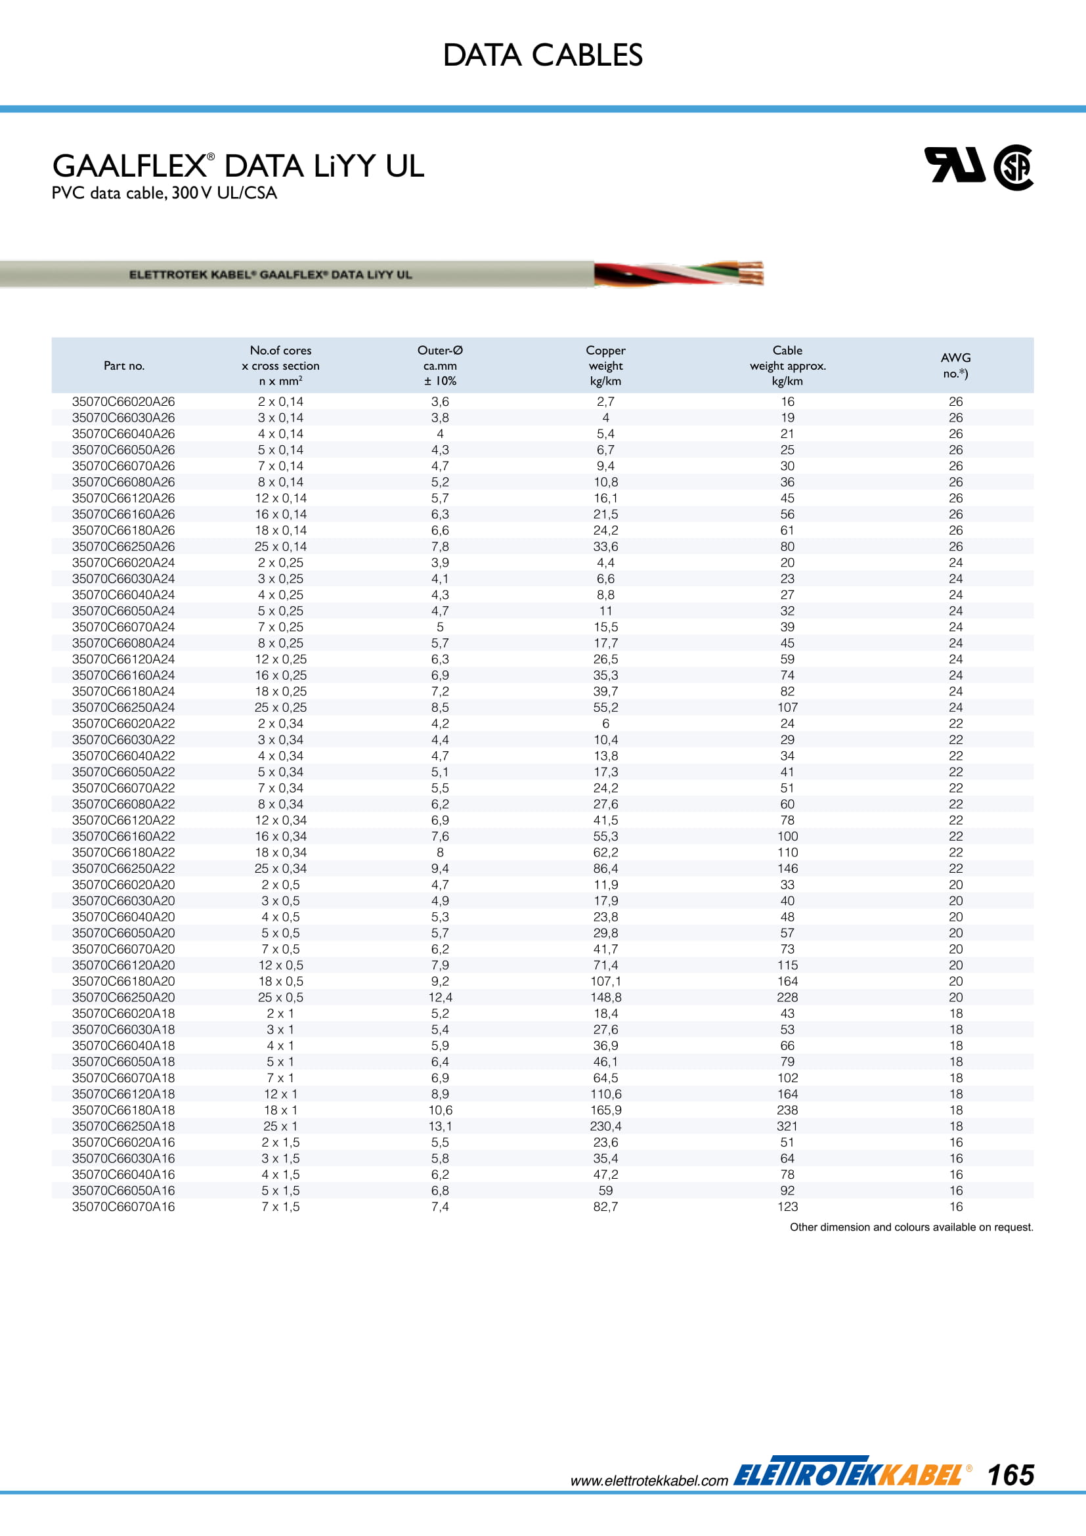The height and width of the screenshot is (1536, 1086).
Task: Select part number 35070C66020A16
Action: pyautogui.click(x=123, y=1143)
